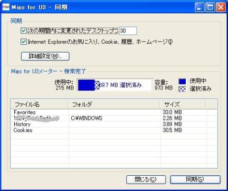Viewport: 228px width, 191px height.
Task: Click the 同期(S) sync button
Action: pyautogui.click(x=195, y=180)
